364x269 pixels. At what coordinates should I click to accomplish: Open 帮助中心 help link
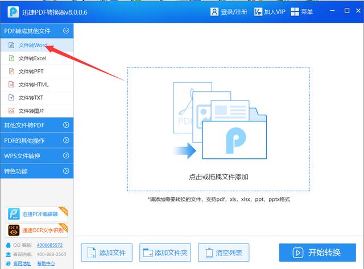coord(46,263)
